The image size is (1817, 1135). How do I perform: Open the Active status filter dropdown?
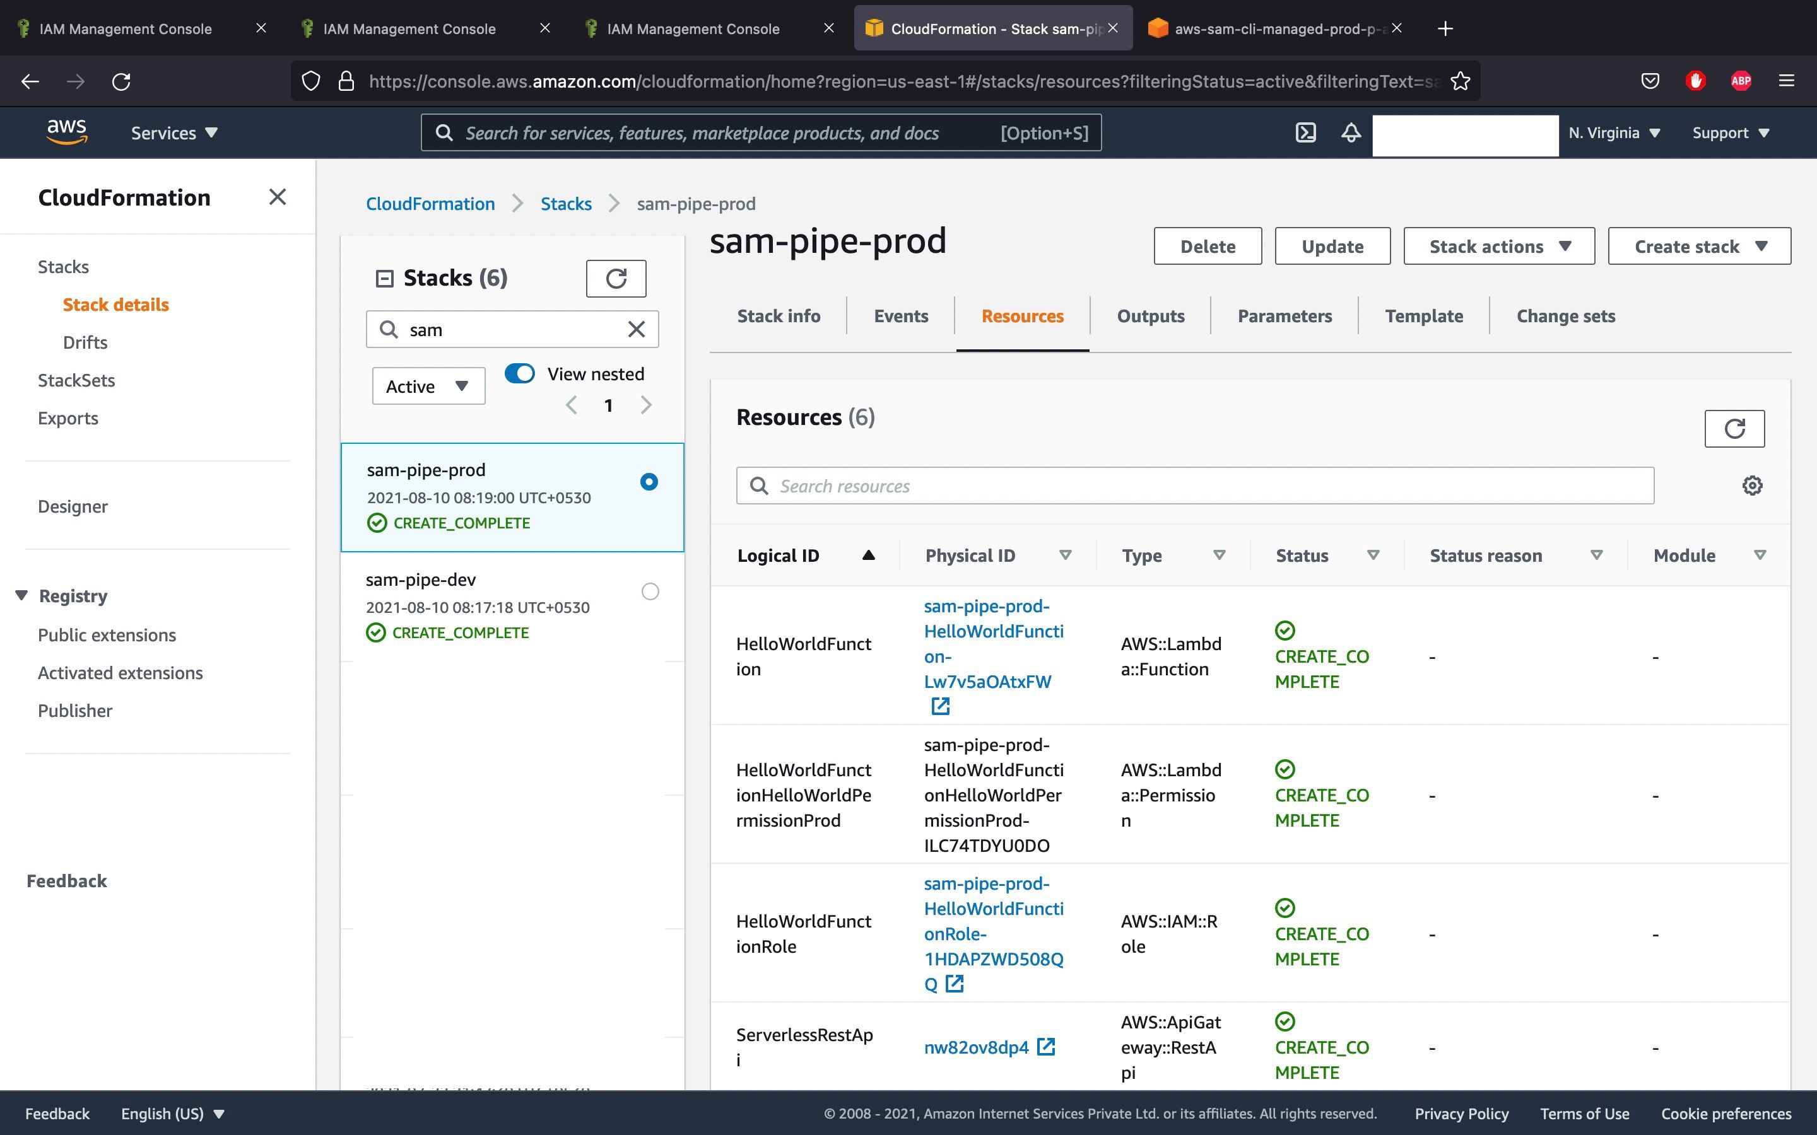(x=429, y=386)
